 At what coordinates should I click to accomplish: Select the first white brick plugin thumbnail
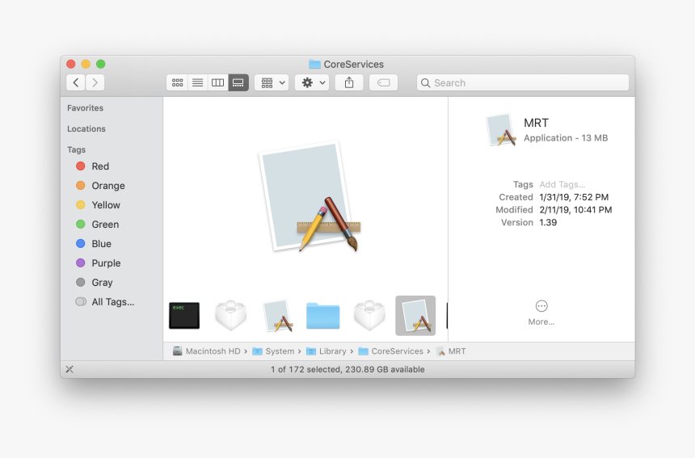tap(230, 315)
